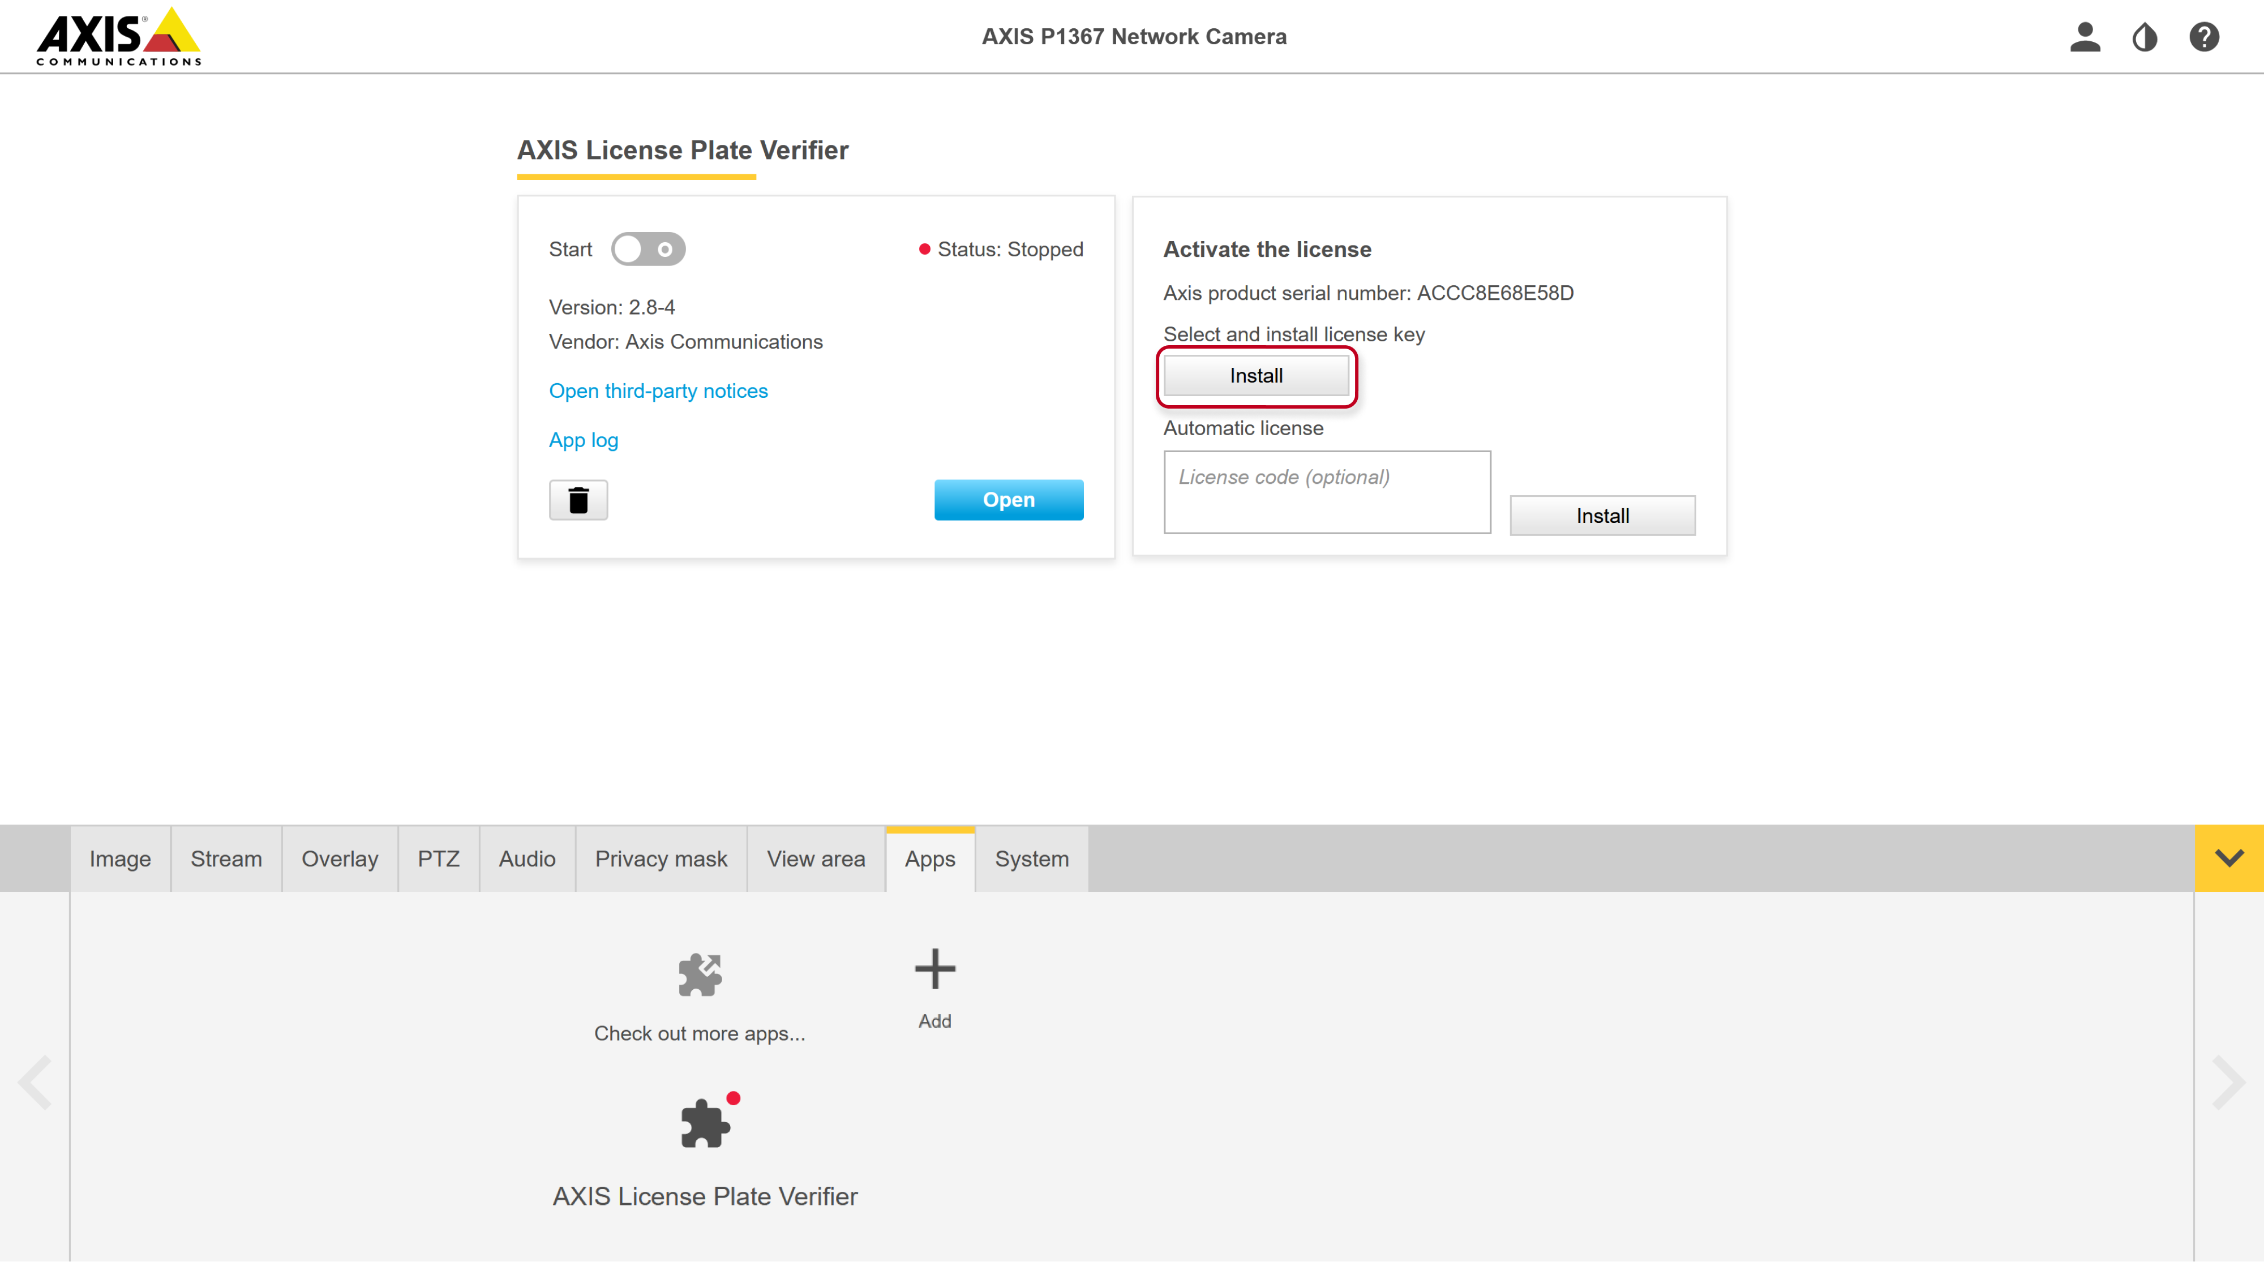Click the AXIS P1367 Network Camera title
The height and width of the screenshot is (1262, 2264).
1134,37
